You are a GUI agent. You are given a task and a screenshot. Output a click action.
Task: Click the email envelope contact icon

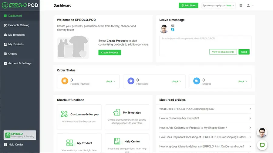click(173, 26)
